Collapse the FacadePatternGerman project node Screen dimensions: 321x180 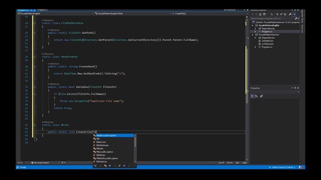pos(252,34)
